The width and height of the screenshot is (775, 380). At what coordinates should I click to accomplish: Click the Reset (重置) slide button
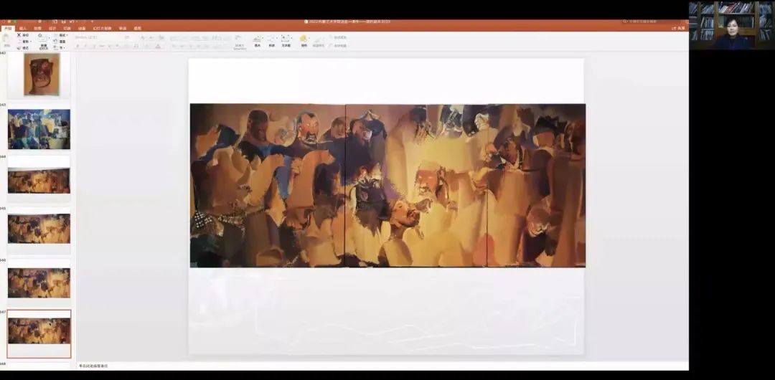(x=60, y=42)
